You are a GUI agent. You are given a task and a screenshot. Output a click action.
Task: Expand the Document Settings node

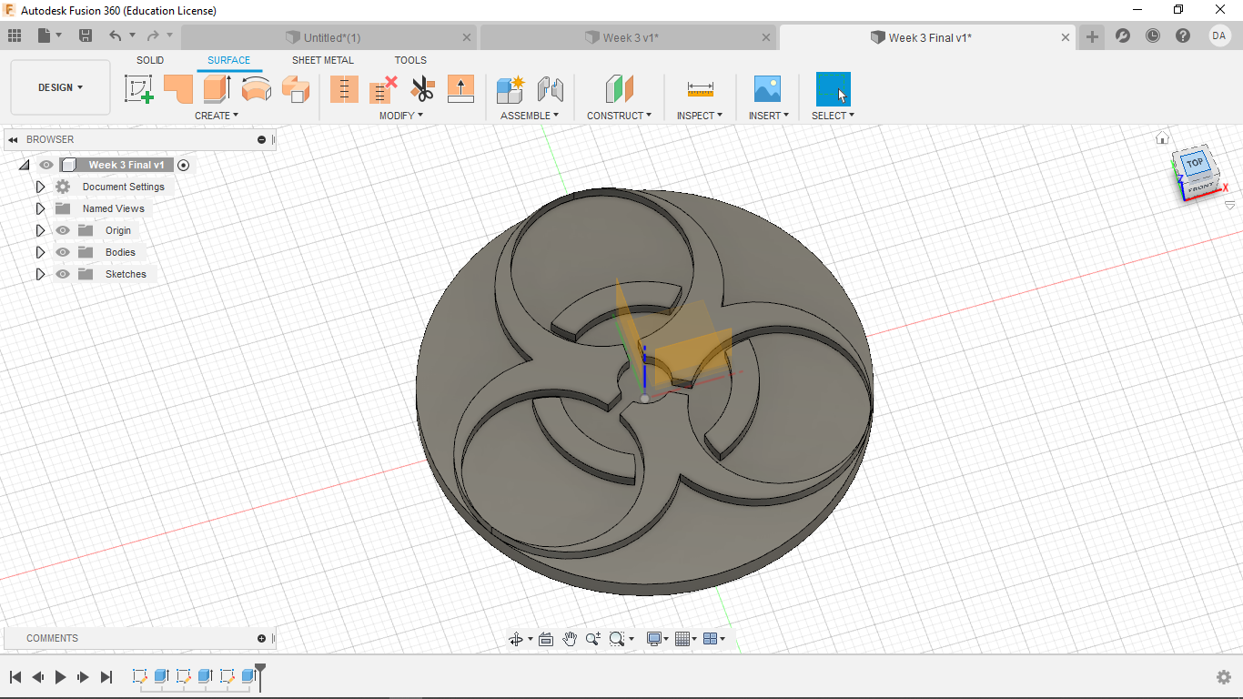(x=40, y=187)
